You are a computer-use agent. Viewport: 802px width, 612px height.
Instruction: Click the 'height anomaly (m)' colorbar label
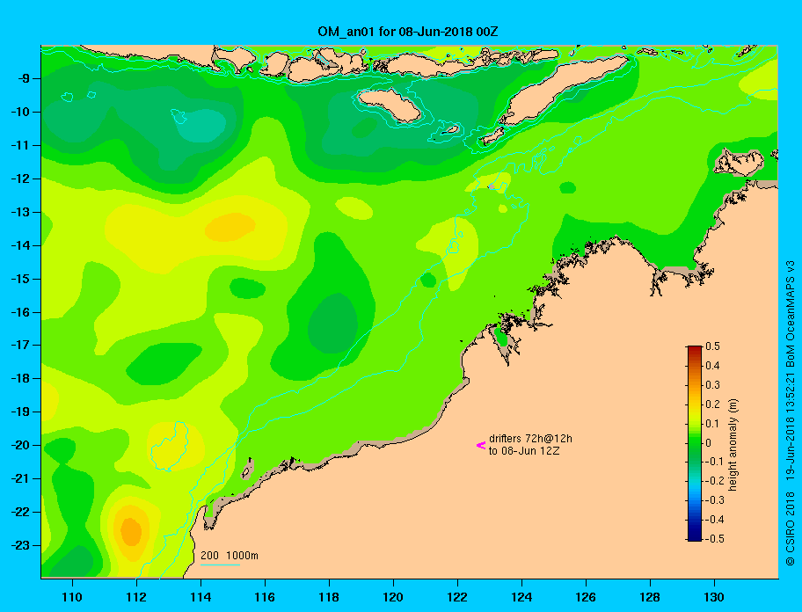point(733,445)
